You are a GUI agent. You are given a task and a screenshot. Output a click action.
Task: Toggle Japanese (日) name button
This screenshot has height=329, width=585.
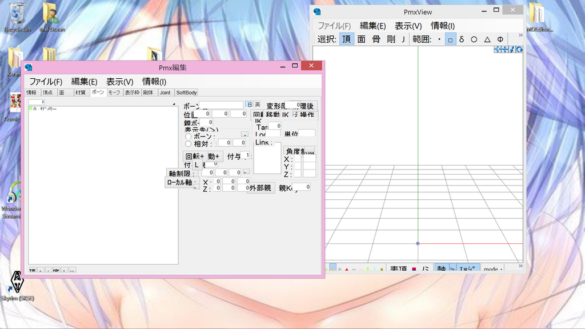point(250,105)
